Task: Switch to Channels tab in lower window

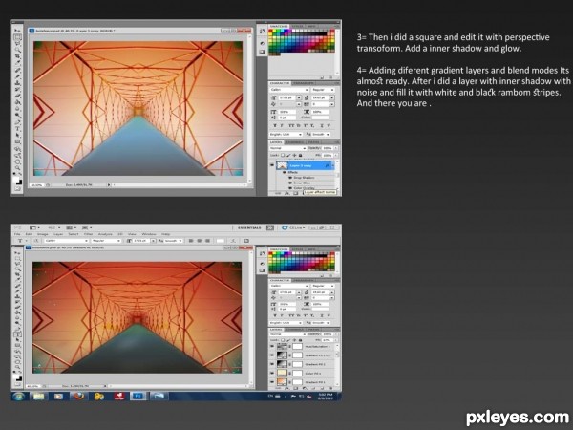Action: coord(294,329)
